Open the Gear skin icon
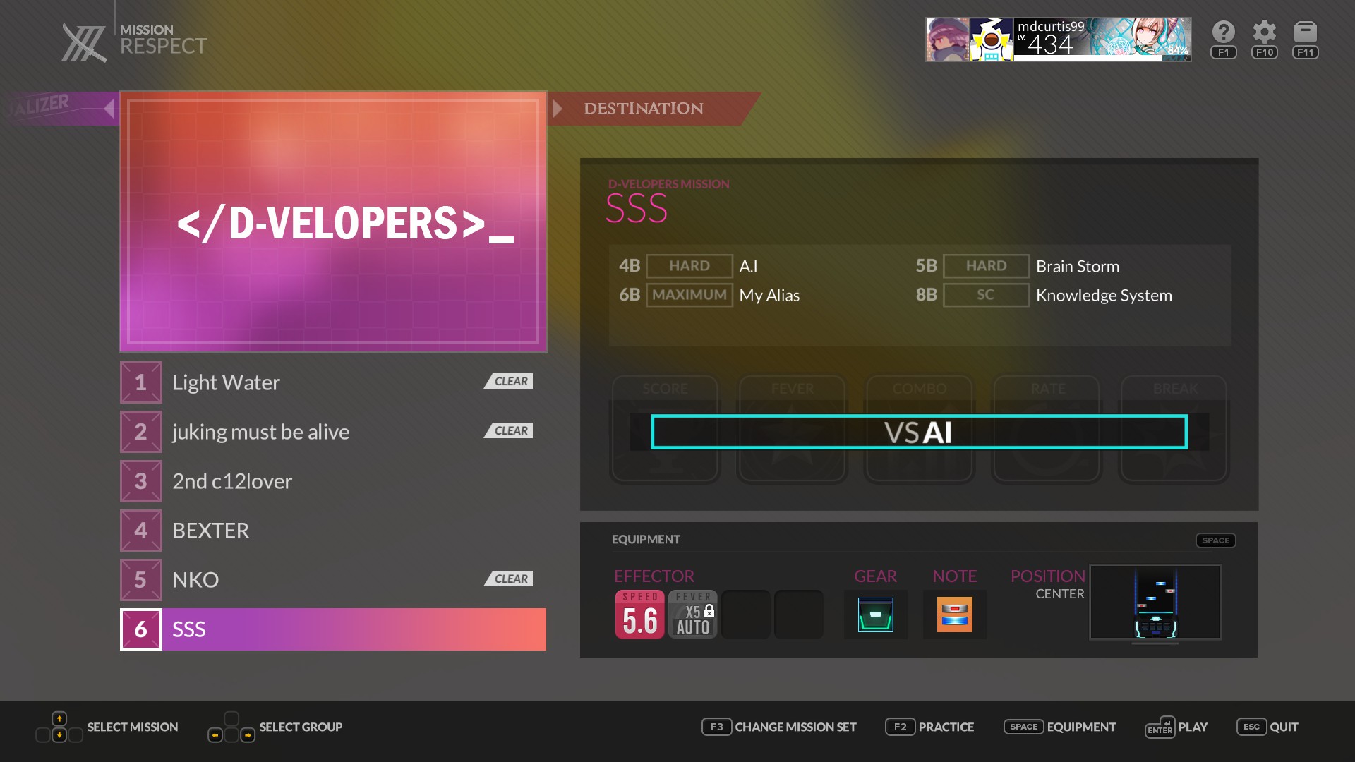 pos(875,615)
